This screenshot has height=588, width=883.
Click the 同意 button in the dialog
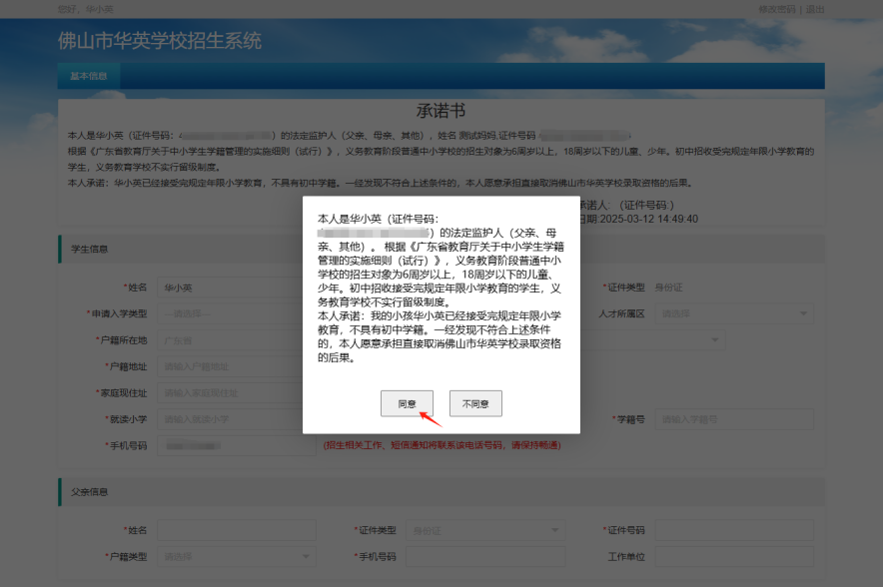pos(407,403)
